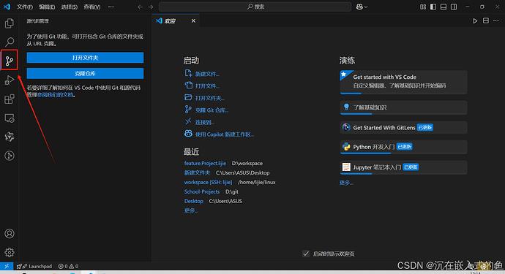Open the GitLens icon in activity bar
The image size is (505, 274).
10,156
